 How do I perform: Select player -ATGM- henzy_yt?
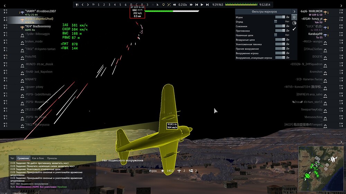click(x=312, y=19)
